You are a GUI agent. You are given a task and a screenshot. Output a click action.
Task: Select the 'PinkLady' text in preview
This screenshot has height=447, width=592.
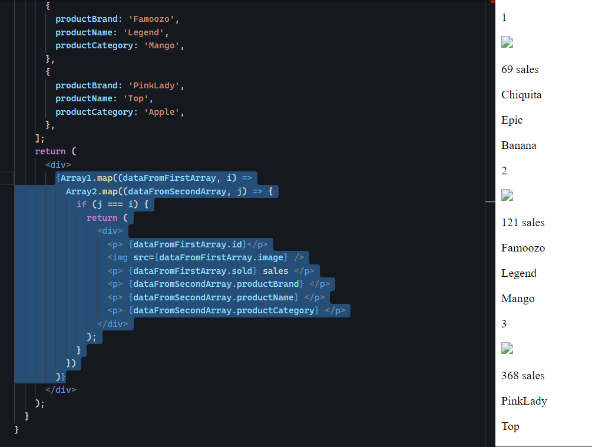coord(524,401)
